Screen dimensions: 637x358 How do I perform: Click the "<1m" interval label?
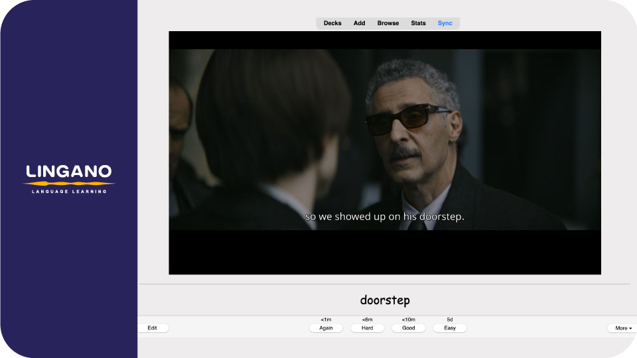[x=326, y=320]
